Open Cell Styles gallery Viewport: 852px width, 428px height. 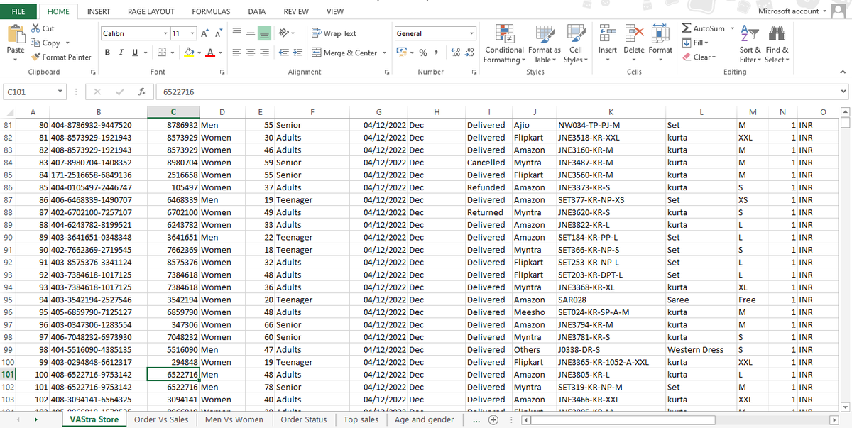pos(576,43)
